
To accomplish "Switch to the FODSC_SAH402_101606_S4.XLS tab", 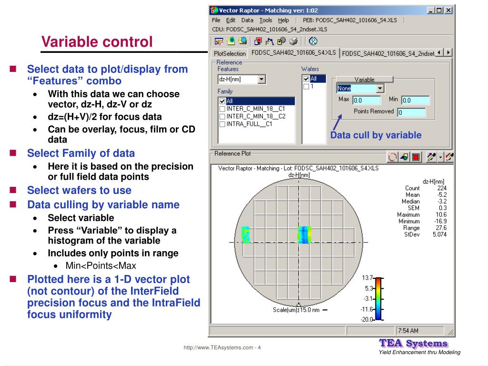I will (294, 52).
